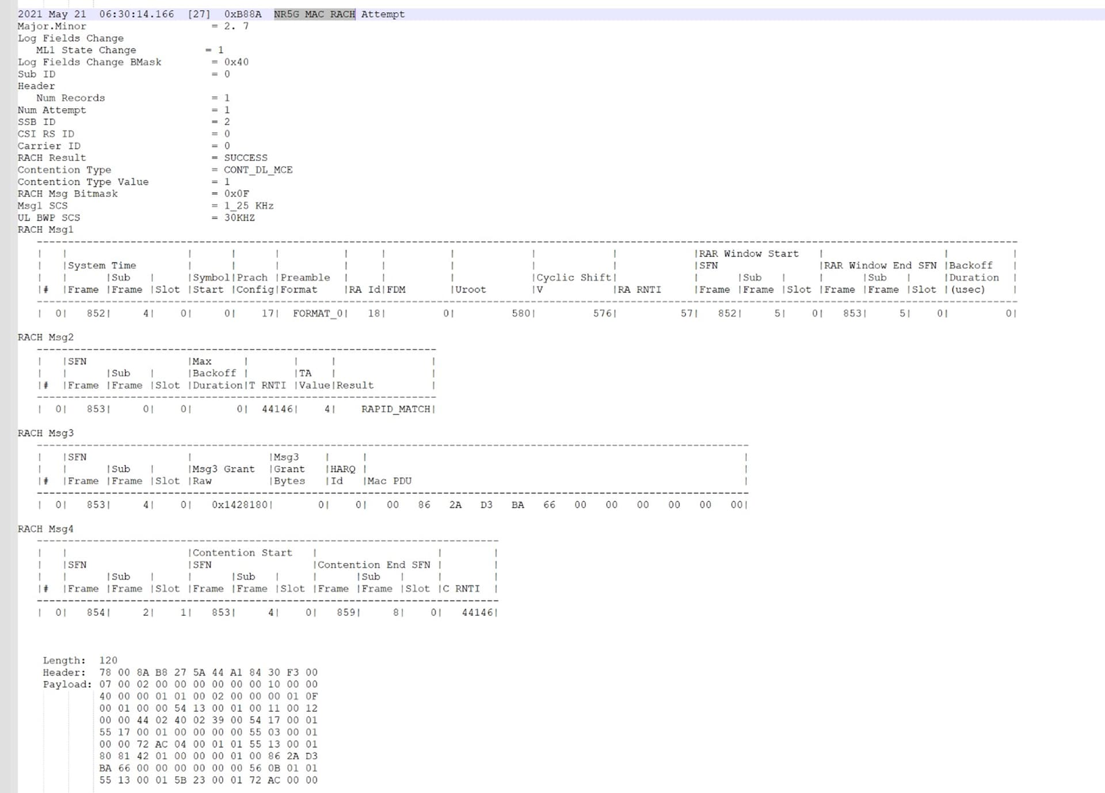Click Mac PDU byte 2A in Msg3 row
This screenshot has height=793, width=1105.
455,505
